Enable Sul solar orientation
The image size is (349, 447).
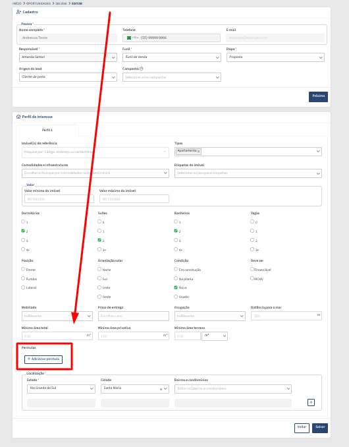(x=99, y=278)
